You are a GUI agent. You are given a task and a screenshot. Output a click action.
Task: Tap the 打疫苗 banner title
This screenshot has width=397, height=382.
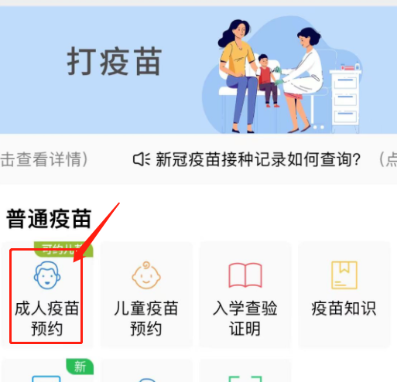tap(115, 61)
